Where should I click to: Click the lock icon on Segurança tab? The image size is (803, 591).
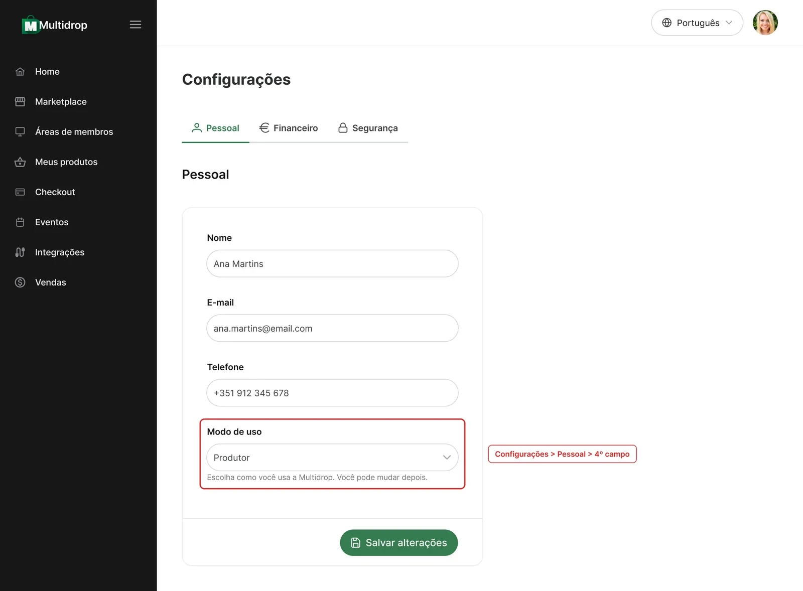pyautogui.click(x=343, y=128)
